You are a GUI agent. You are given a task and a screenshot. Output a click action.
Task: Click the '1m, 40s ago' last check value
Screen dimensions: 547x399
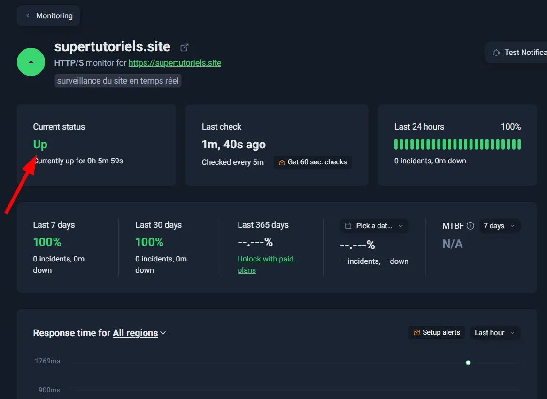[x=234, y=145]
